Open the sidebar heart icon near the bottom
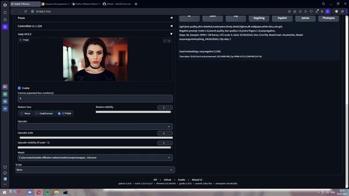Image resolution: width=349 pixels, height=196 pixels. click(x=5, y=167)
